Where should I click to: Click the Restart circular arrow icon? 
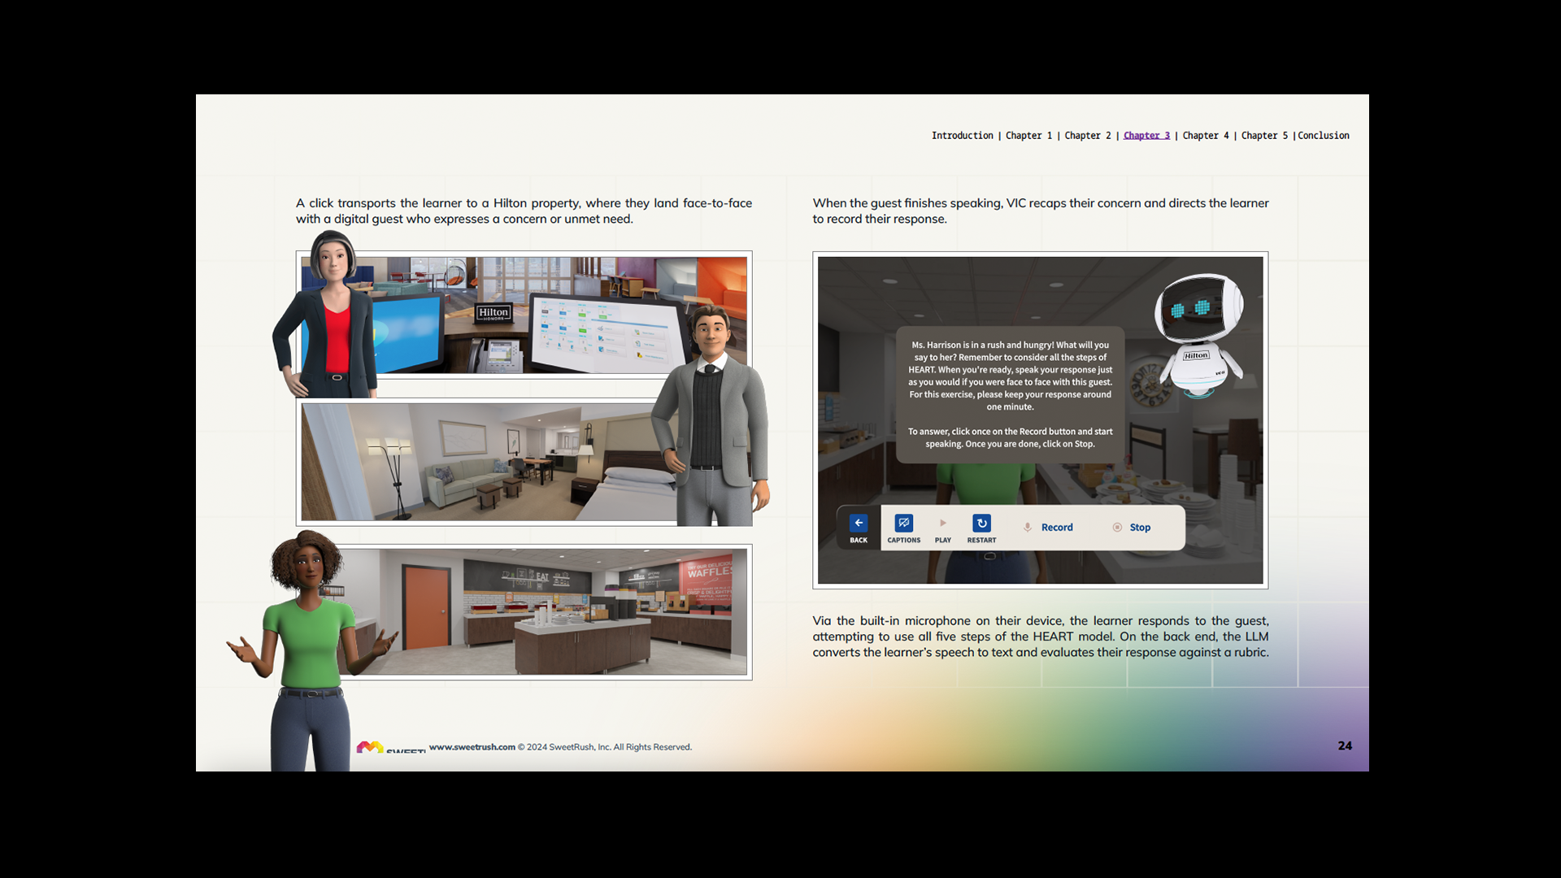[981, 524]
